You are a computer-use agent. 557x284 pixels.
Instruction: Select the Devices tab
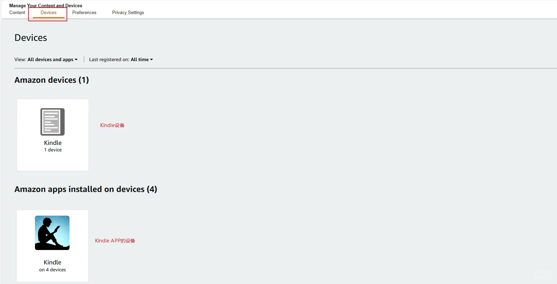coord(48,13)
